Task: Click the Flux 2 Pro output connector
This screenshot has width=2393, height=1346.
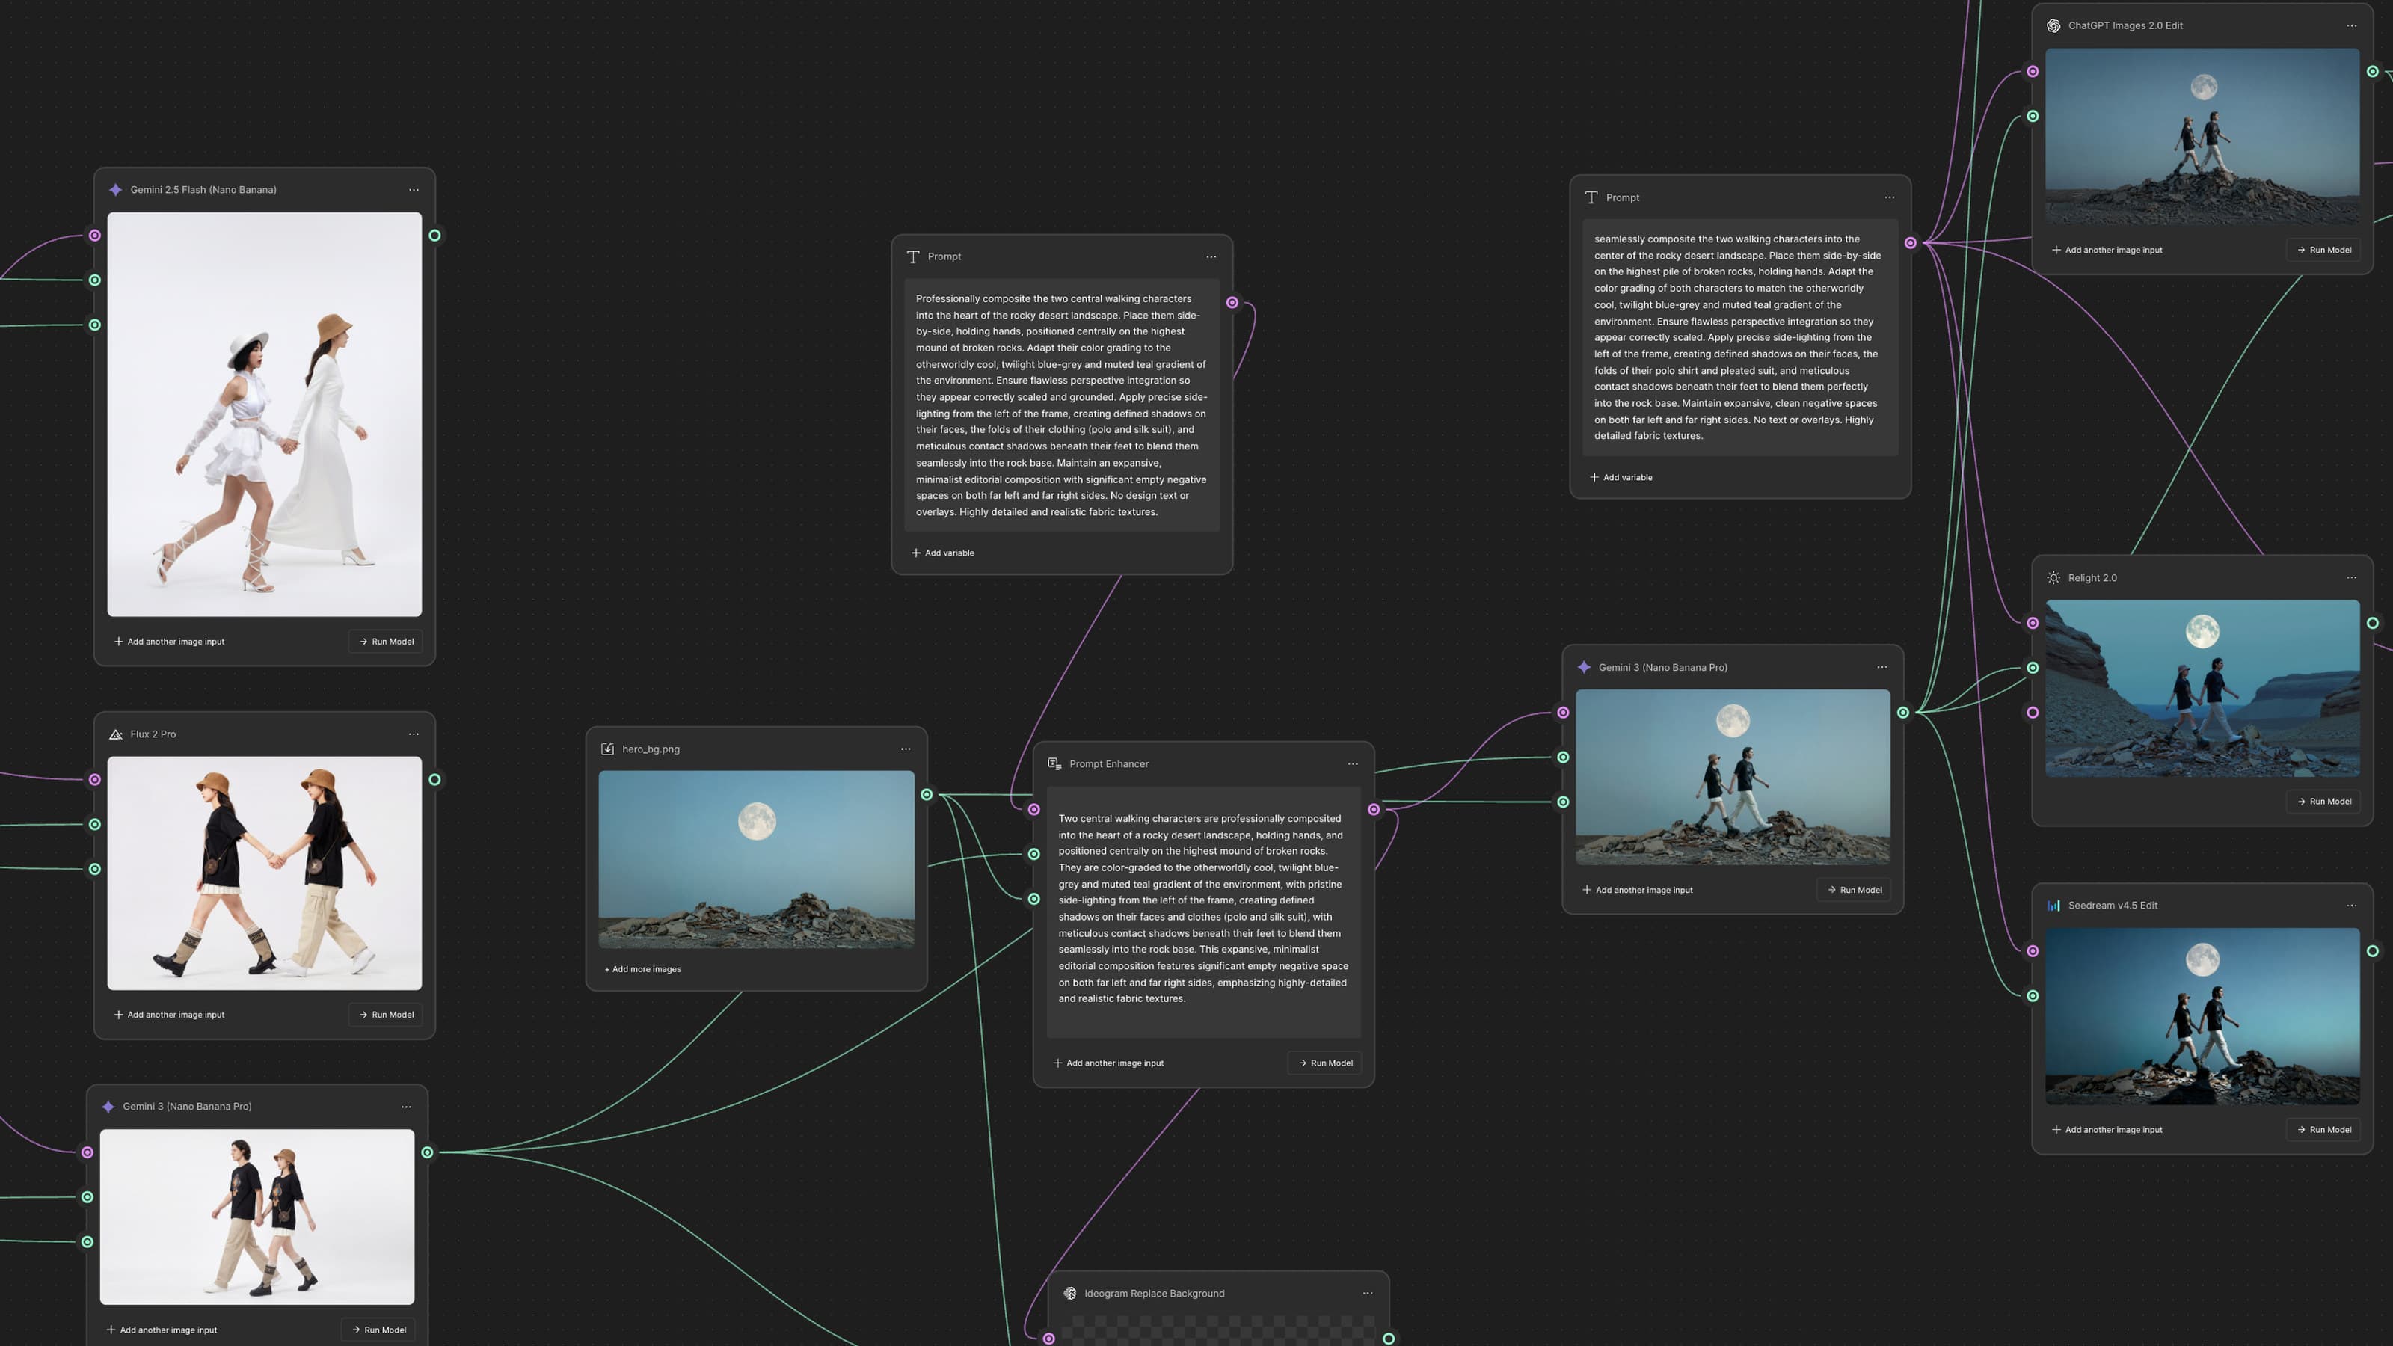Action: 434,779
